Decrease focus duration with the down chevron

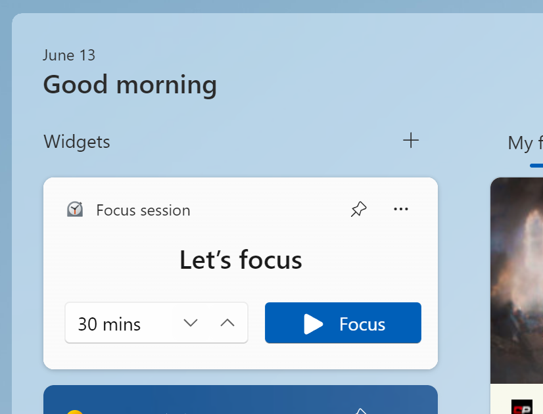click(191, 323)
